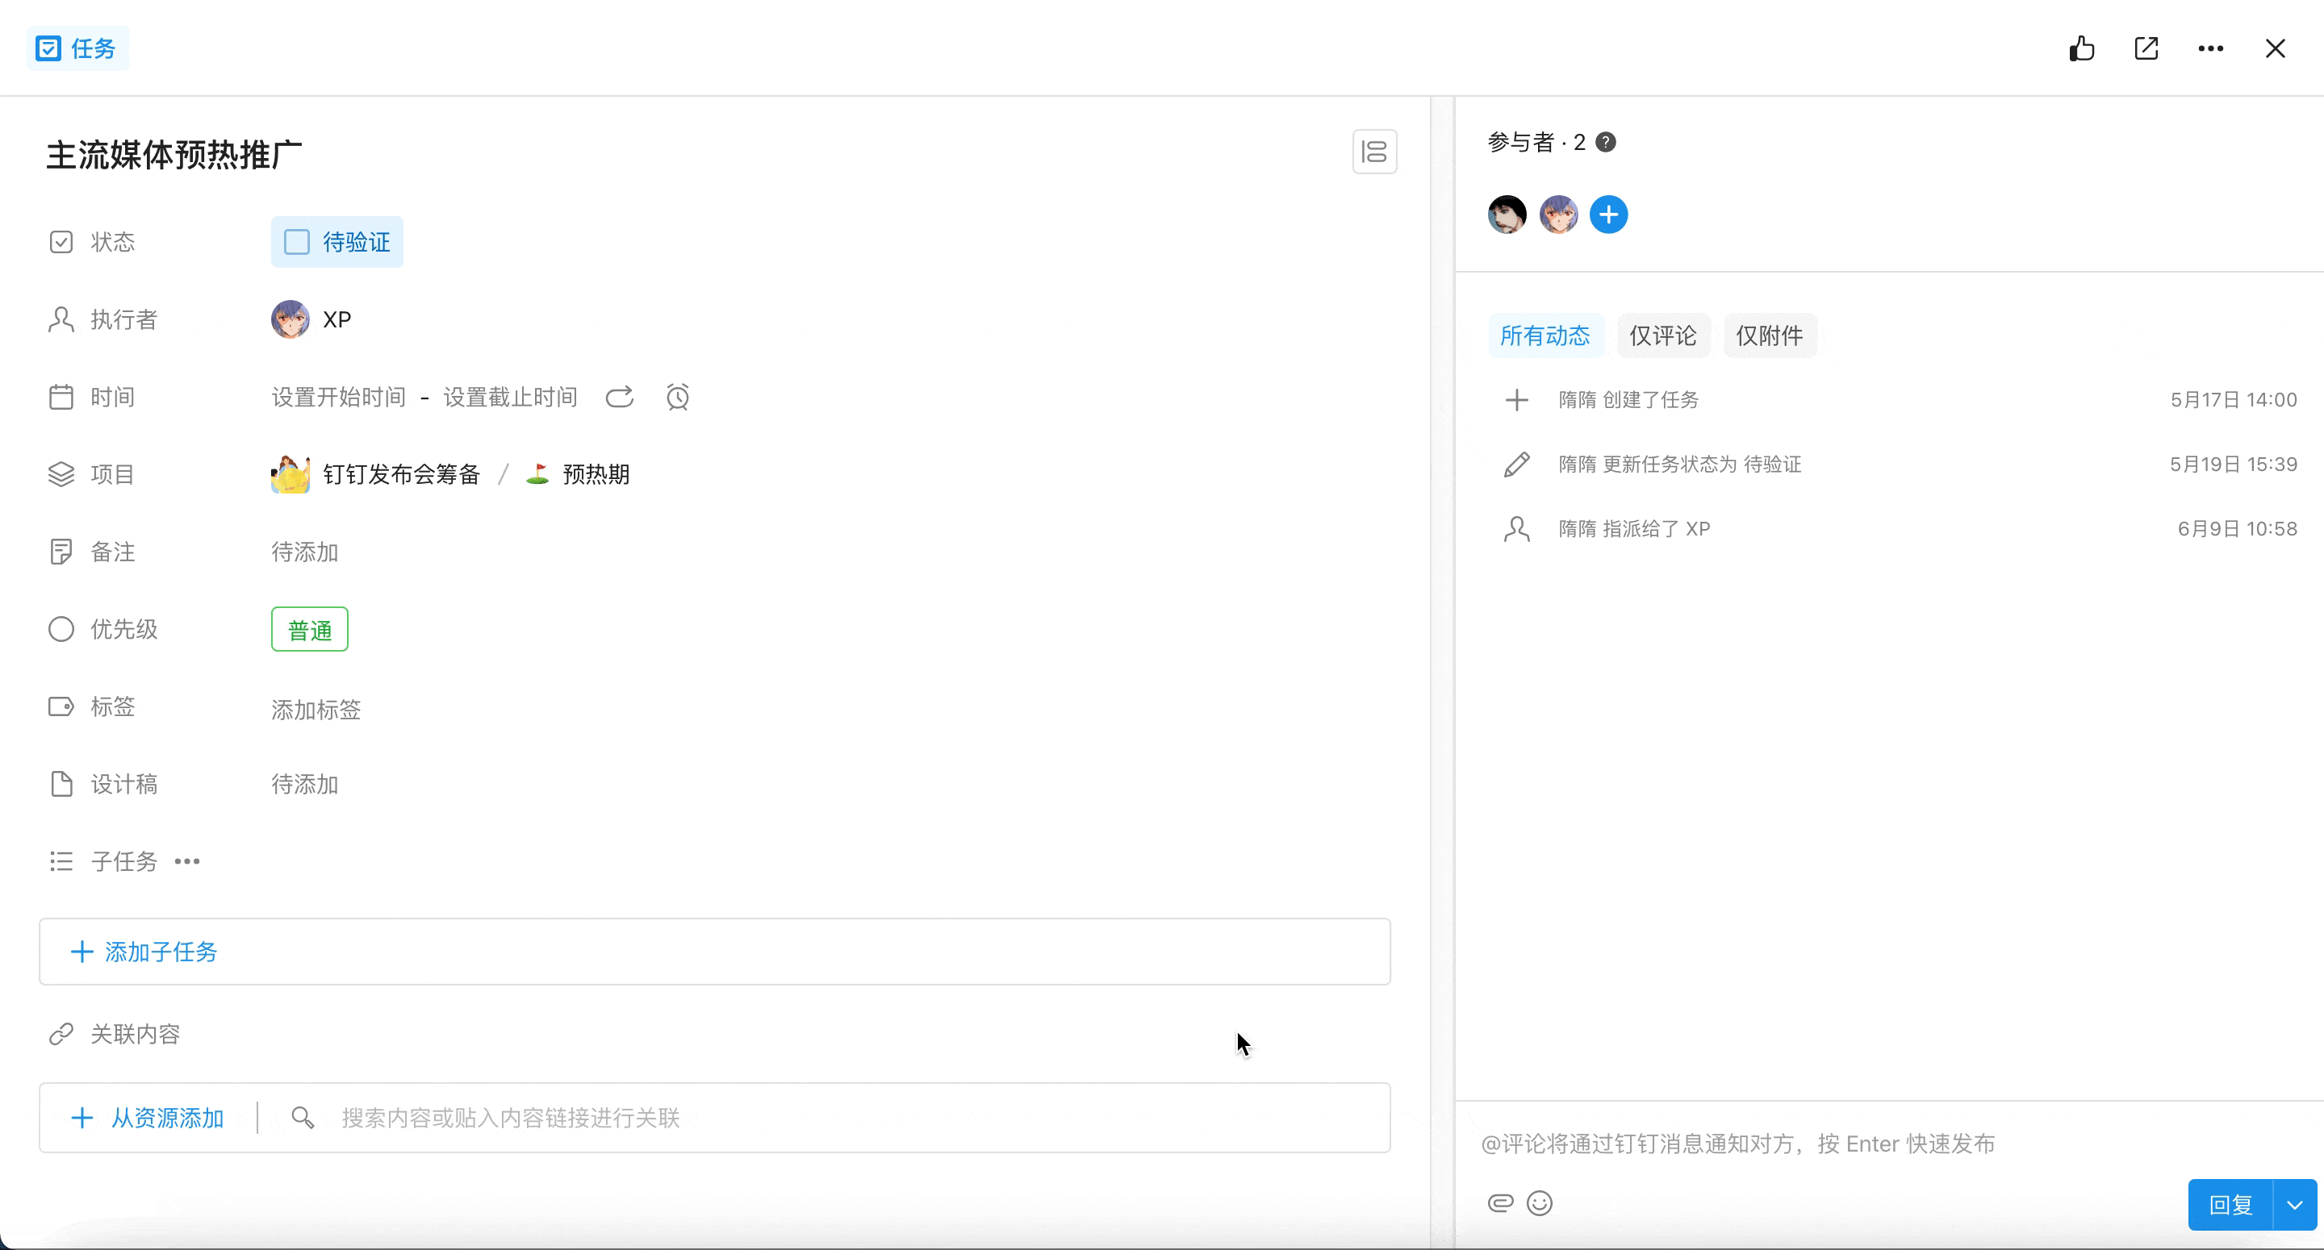Click the 标签 tag icon
The image size is (2324, 1250).
[61, 706]
